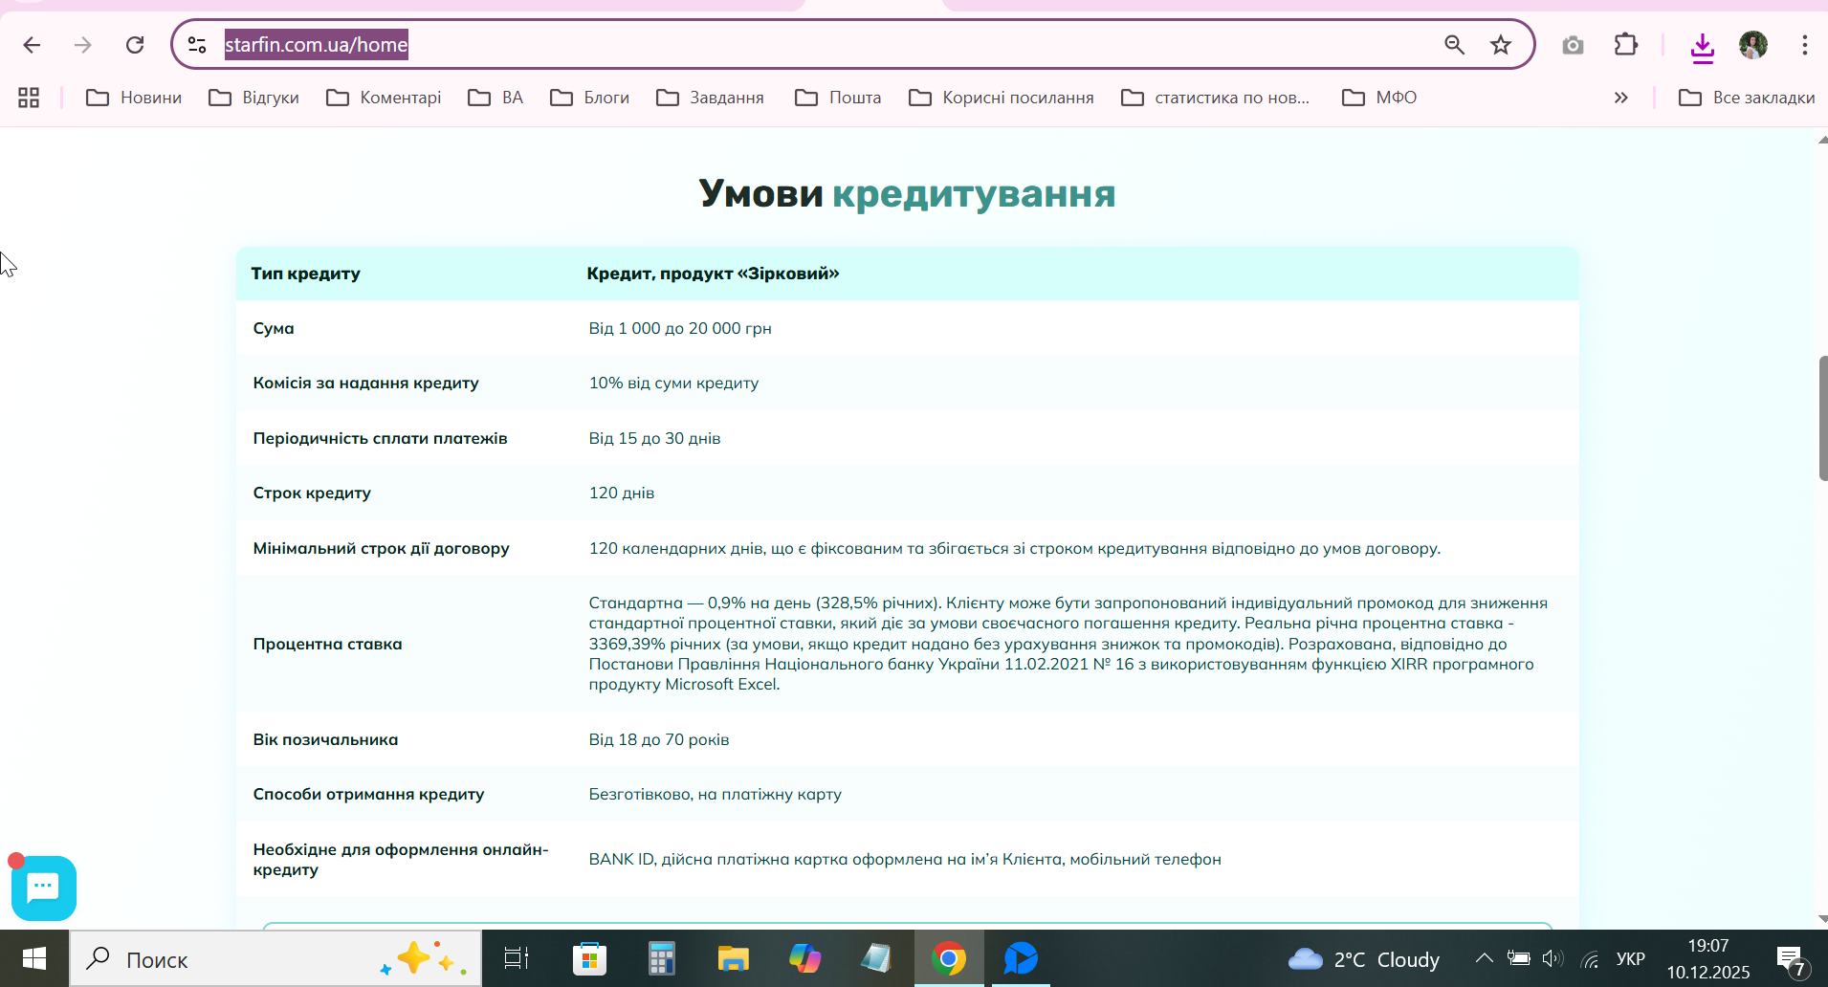Open site information icon in address bar
1828x987 pixels.
tap(197, 45)
